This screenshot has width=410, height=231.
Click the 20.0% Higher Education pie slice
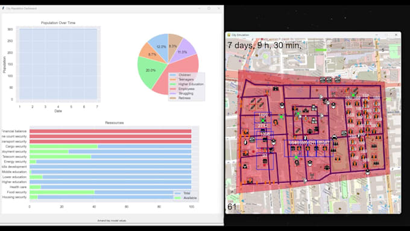point(150,71)
